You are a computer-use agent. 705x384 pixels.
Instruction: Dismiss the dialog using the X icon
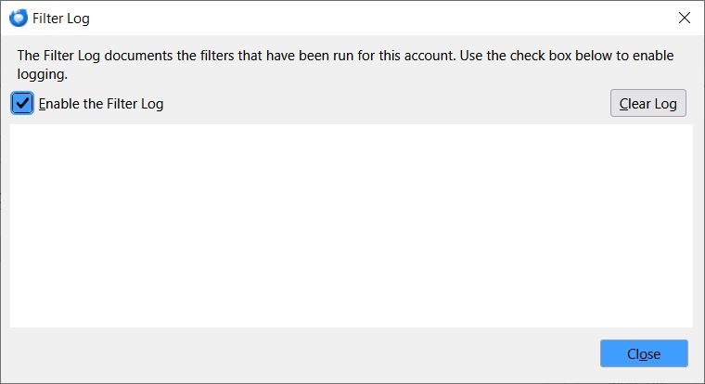[x=685, y=18]
